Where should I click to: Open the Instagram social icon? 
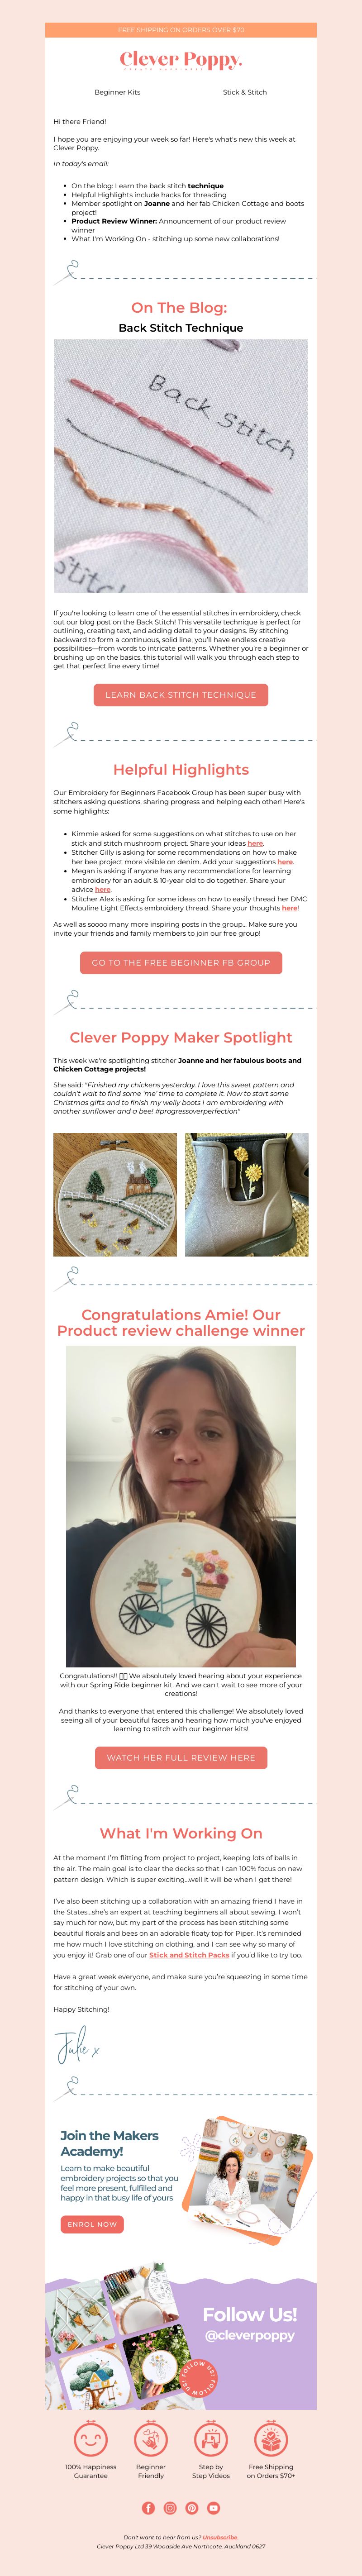click(170, 2507)
